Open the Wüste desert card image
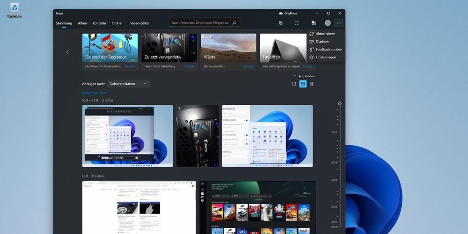Viewport: 468px width, 234px height. (228, 48)
